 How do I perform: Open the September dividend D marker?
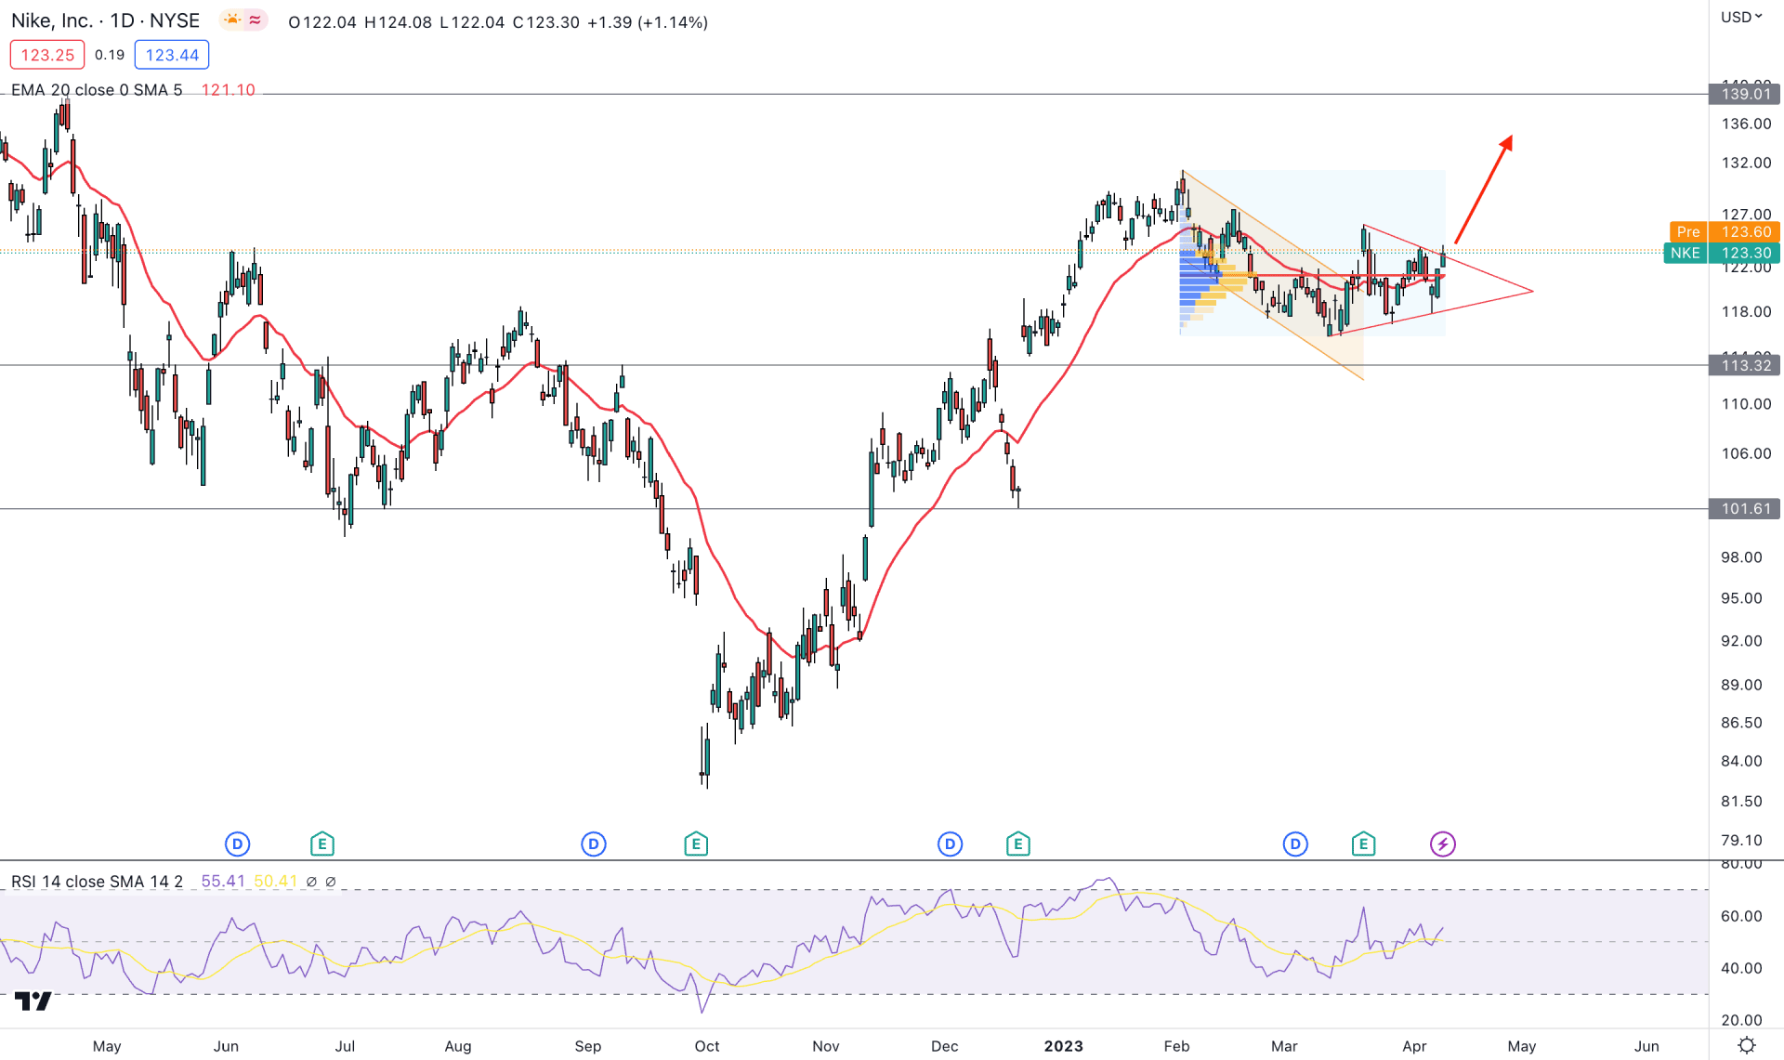point(594,844)
